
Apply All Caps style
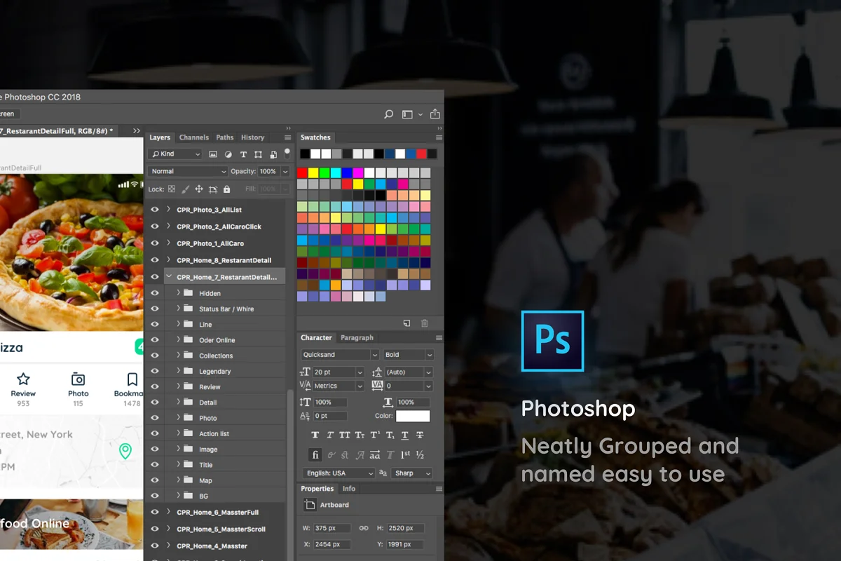pyautogui.click(x=345, y=435)
